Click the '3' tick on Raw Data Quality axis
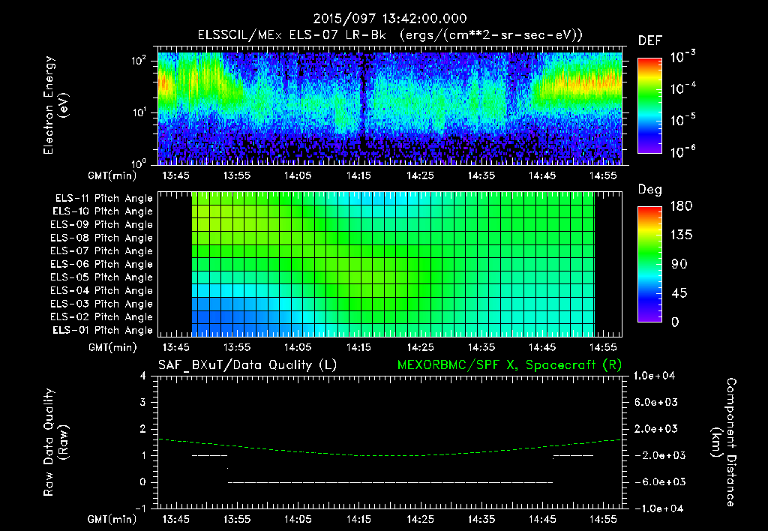The width and height of the screenshot is (768, 531). pos(143,402)
